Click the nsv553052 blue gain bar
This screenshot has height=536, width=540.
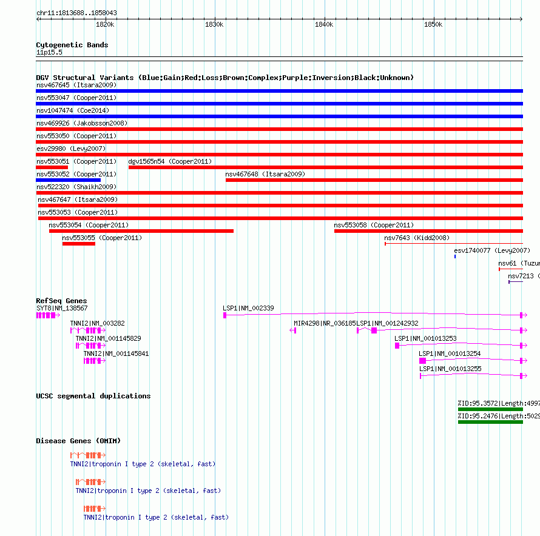click(x=68, y=180)
